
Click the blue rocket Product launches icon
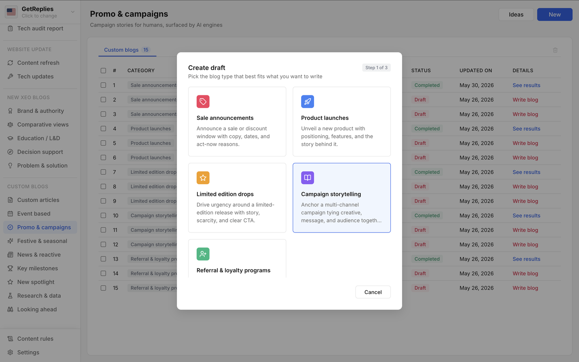[308, 101]
